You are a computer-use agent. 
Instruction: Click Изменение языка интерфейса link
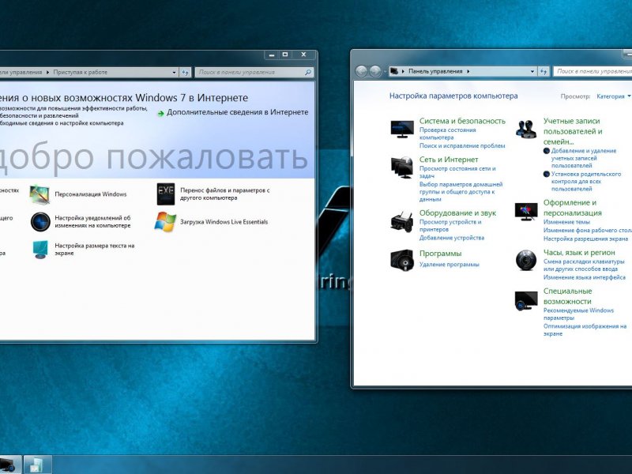585,277
